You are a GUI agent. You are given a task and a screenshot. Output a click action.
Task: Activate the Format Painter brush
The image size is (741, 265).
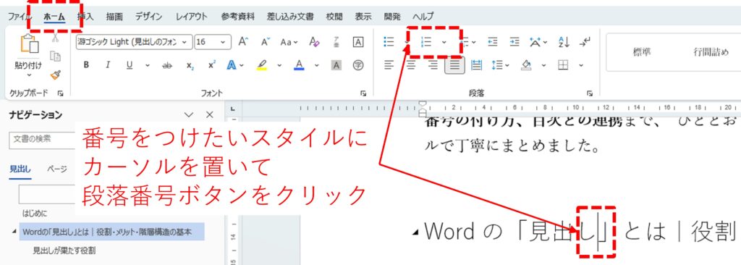click(x=55, y=75)
